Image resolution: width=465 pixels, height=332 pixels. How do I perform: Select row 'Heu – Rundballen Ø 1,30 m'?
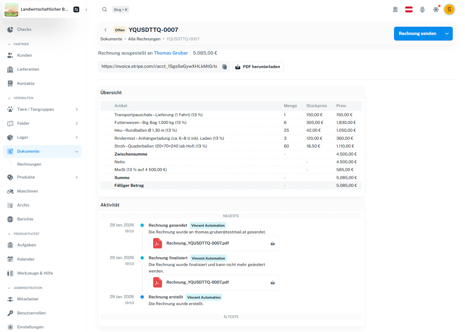[231, 130]
